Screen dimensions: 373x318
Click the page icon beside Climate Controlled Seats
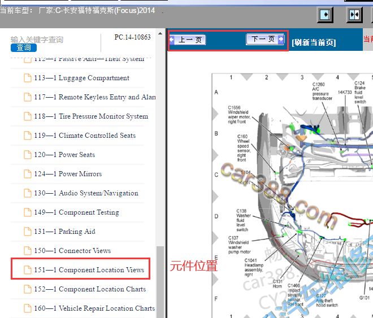[28, 136]
